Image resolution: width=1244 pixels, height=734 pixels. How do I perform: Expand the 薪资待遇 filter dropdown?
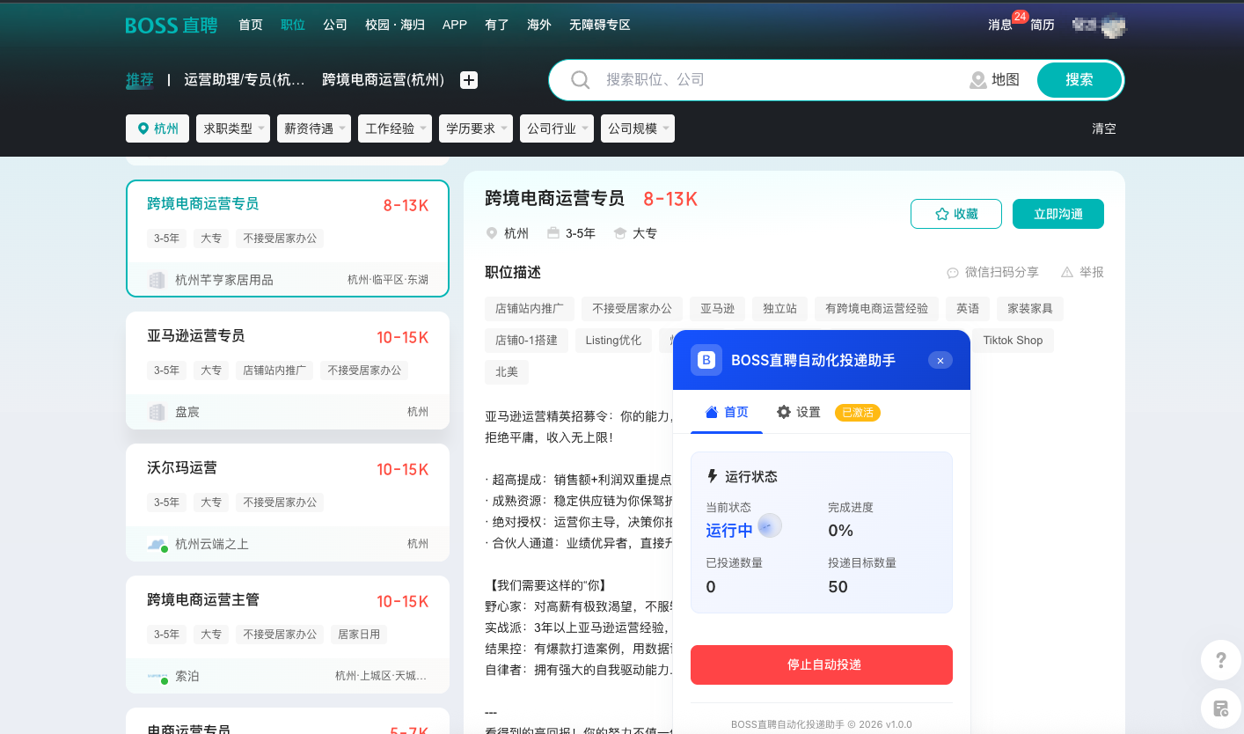click(313, 128)
